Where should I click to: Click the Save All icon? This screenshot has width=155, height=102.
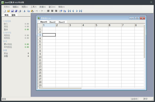click(16, 11)
